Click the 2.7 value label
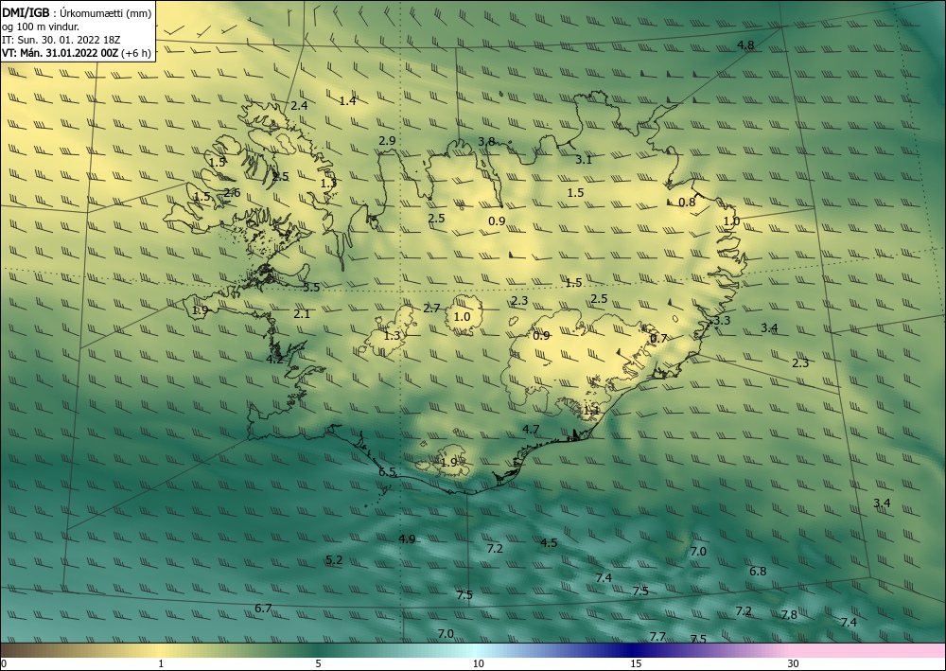Screen dimensions: 946x671 coord(431,309)
